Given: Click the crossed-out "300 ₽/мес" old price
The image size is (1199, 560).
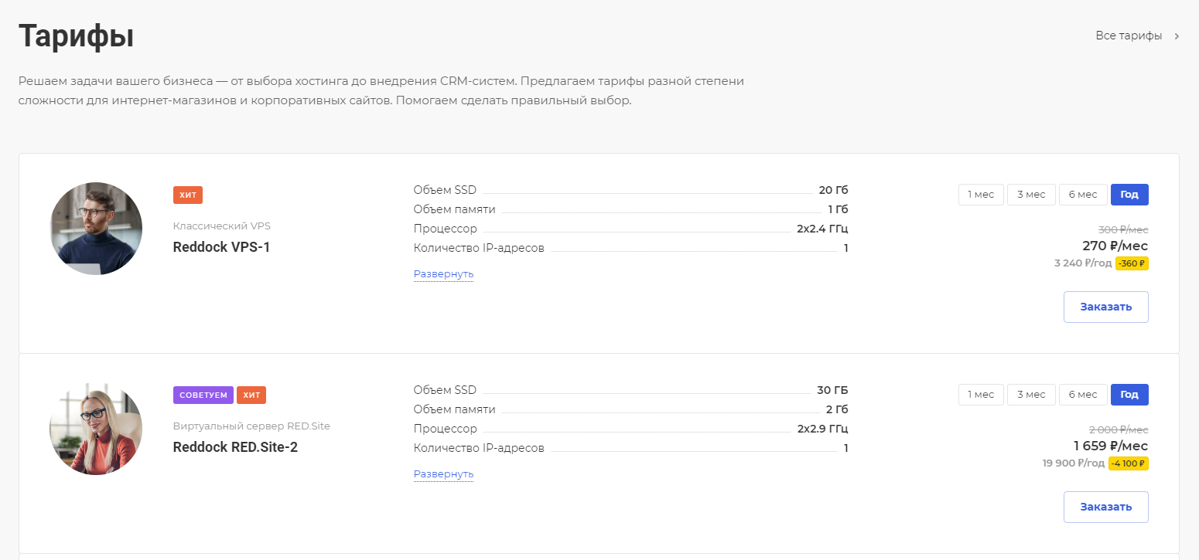Looking at the screenshot, I should pos(1123,229).
